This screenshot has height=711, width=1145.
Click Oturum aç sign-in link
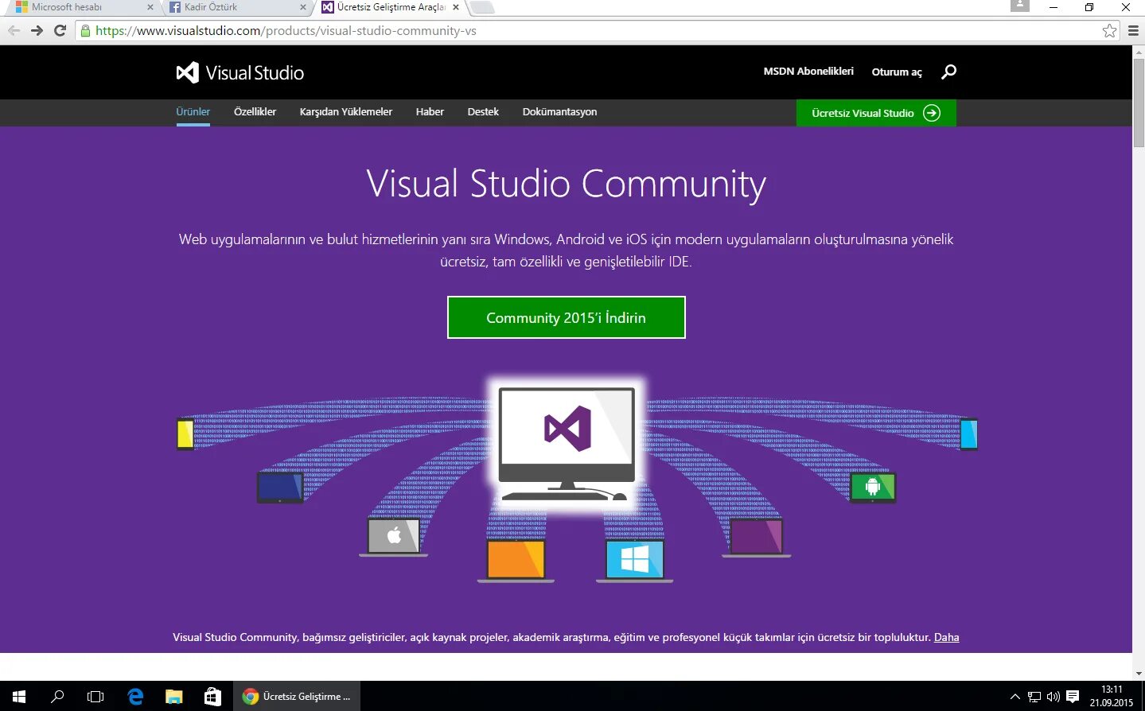coord(897,72)
